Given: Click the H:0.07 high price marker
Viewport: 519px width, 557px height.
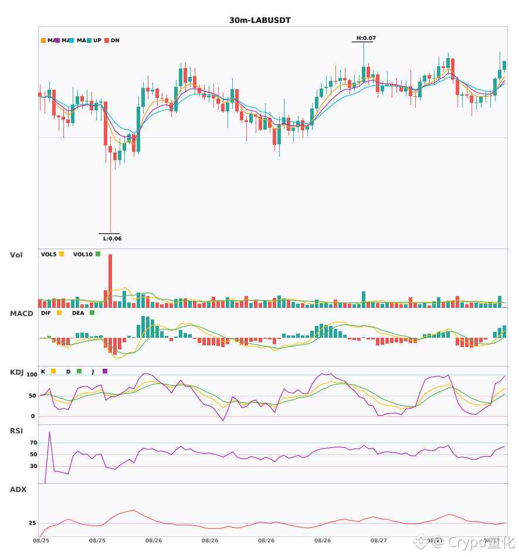Looking at the screenshot, I should [366, 38].
